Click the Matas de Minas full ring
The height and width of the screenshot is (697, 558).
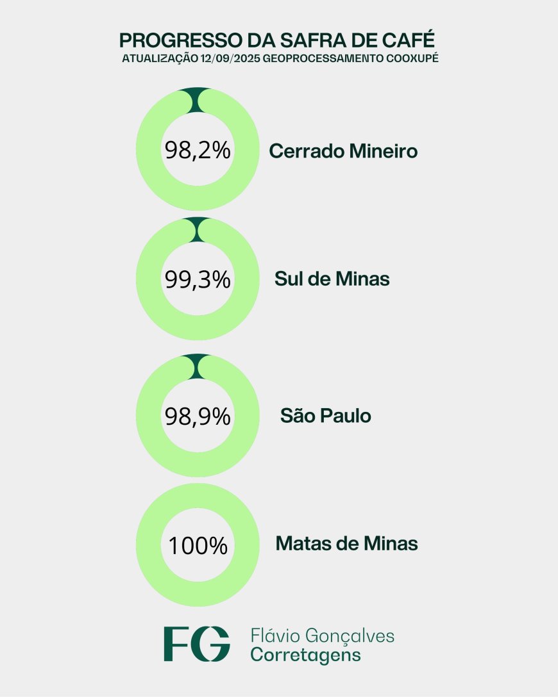[198, 545]
